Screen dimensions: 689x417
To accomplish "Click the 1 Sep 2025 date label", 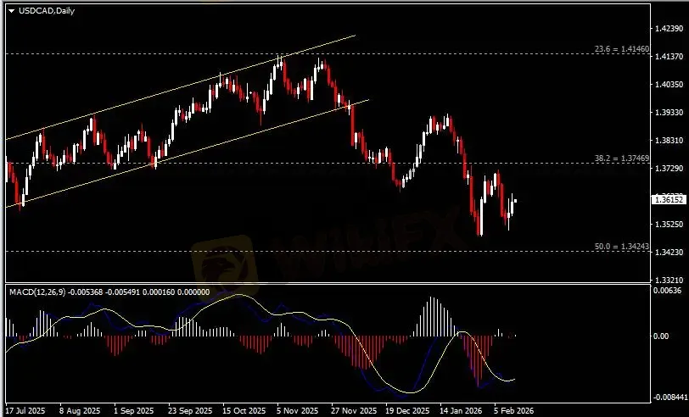I will [x=134, y=411].
